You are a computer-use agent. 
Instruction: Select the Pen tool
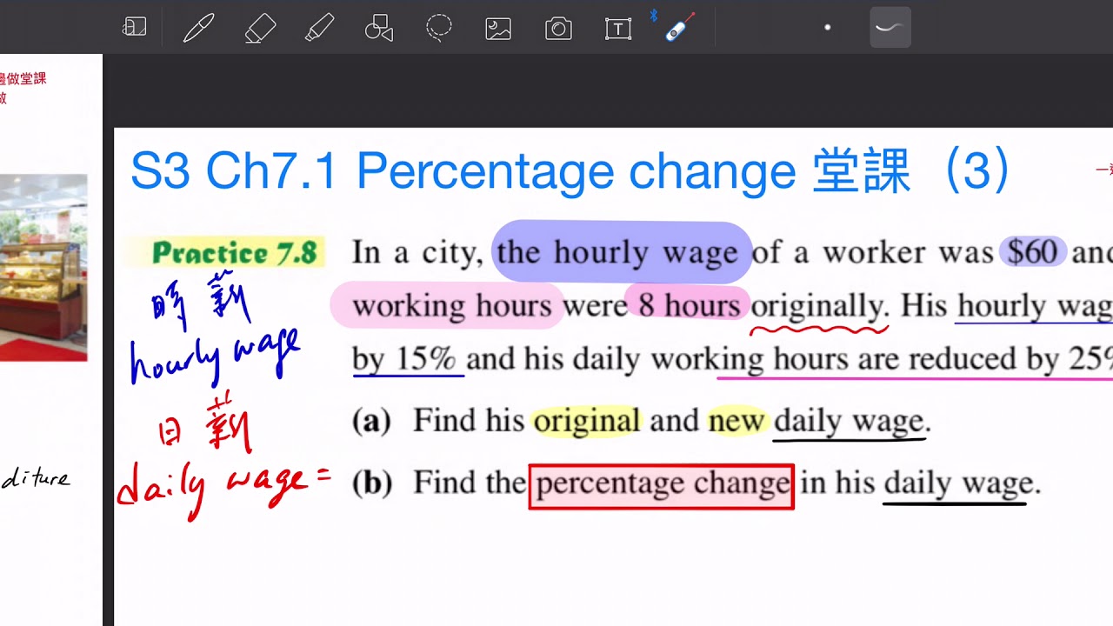(x=198, y=28)
